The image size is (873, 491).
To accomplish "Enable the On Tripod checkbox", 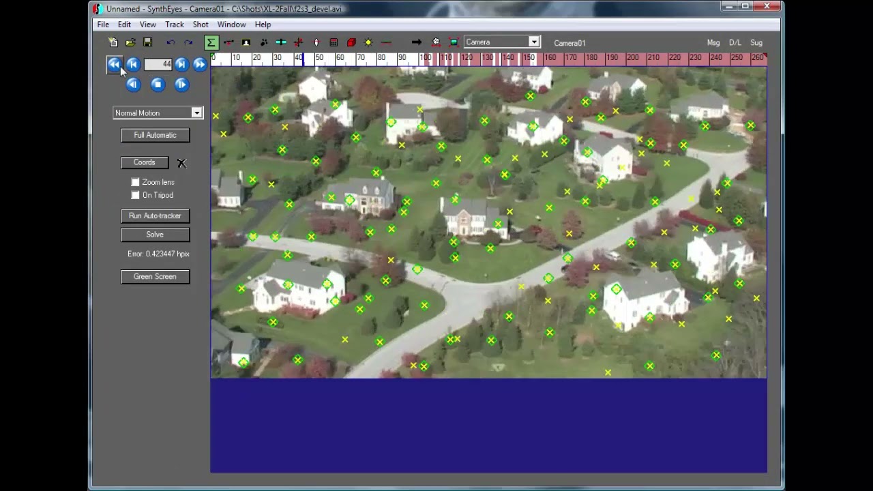I will pyautogui.click(x=135, y=195).
